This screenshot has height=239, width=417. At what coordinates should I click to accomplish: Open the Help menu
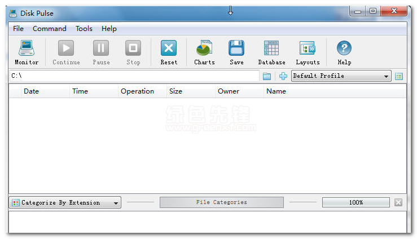[109, 28]
